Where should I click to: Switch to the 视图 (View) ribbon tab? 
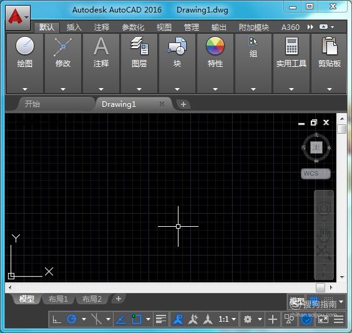pyautogui.click(x=164, y=27)
